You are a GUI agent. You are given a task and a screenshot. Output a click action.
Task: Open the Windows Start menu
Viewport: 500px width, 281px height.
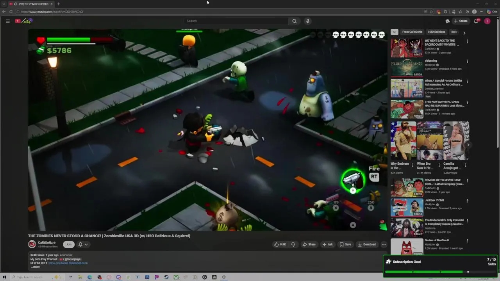[5, 277]
